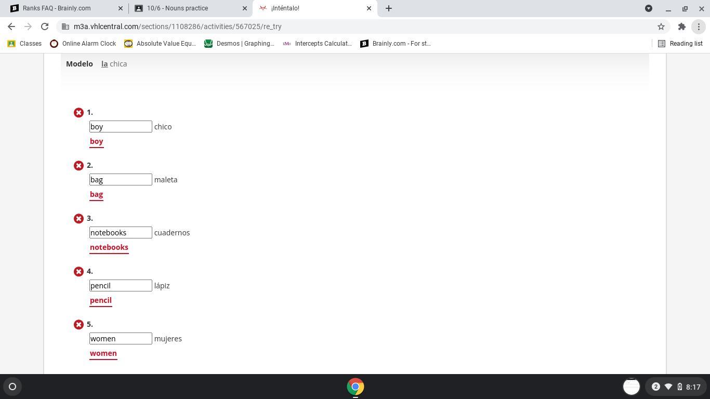Screen dimensions: 710x399
Task: Click the browser back arrow
Action: point(11,26)
